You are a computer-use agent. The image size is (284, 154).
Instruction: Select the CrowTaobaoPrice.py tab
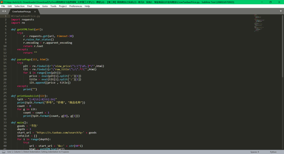click(x=21, y=12)
